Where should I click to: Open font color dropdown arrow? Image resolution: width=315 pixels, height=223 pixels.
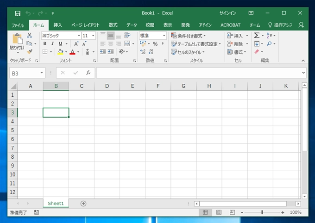(78, 52)
